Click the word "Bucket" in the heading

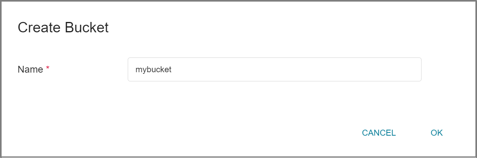86,28
